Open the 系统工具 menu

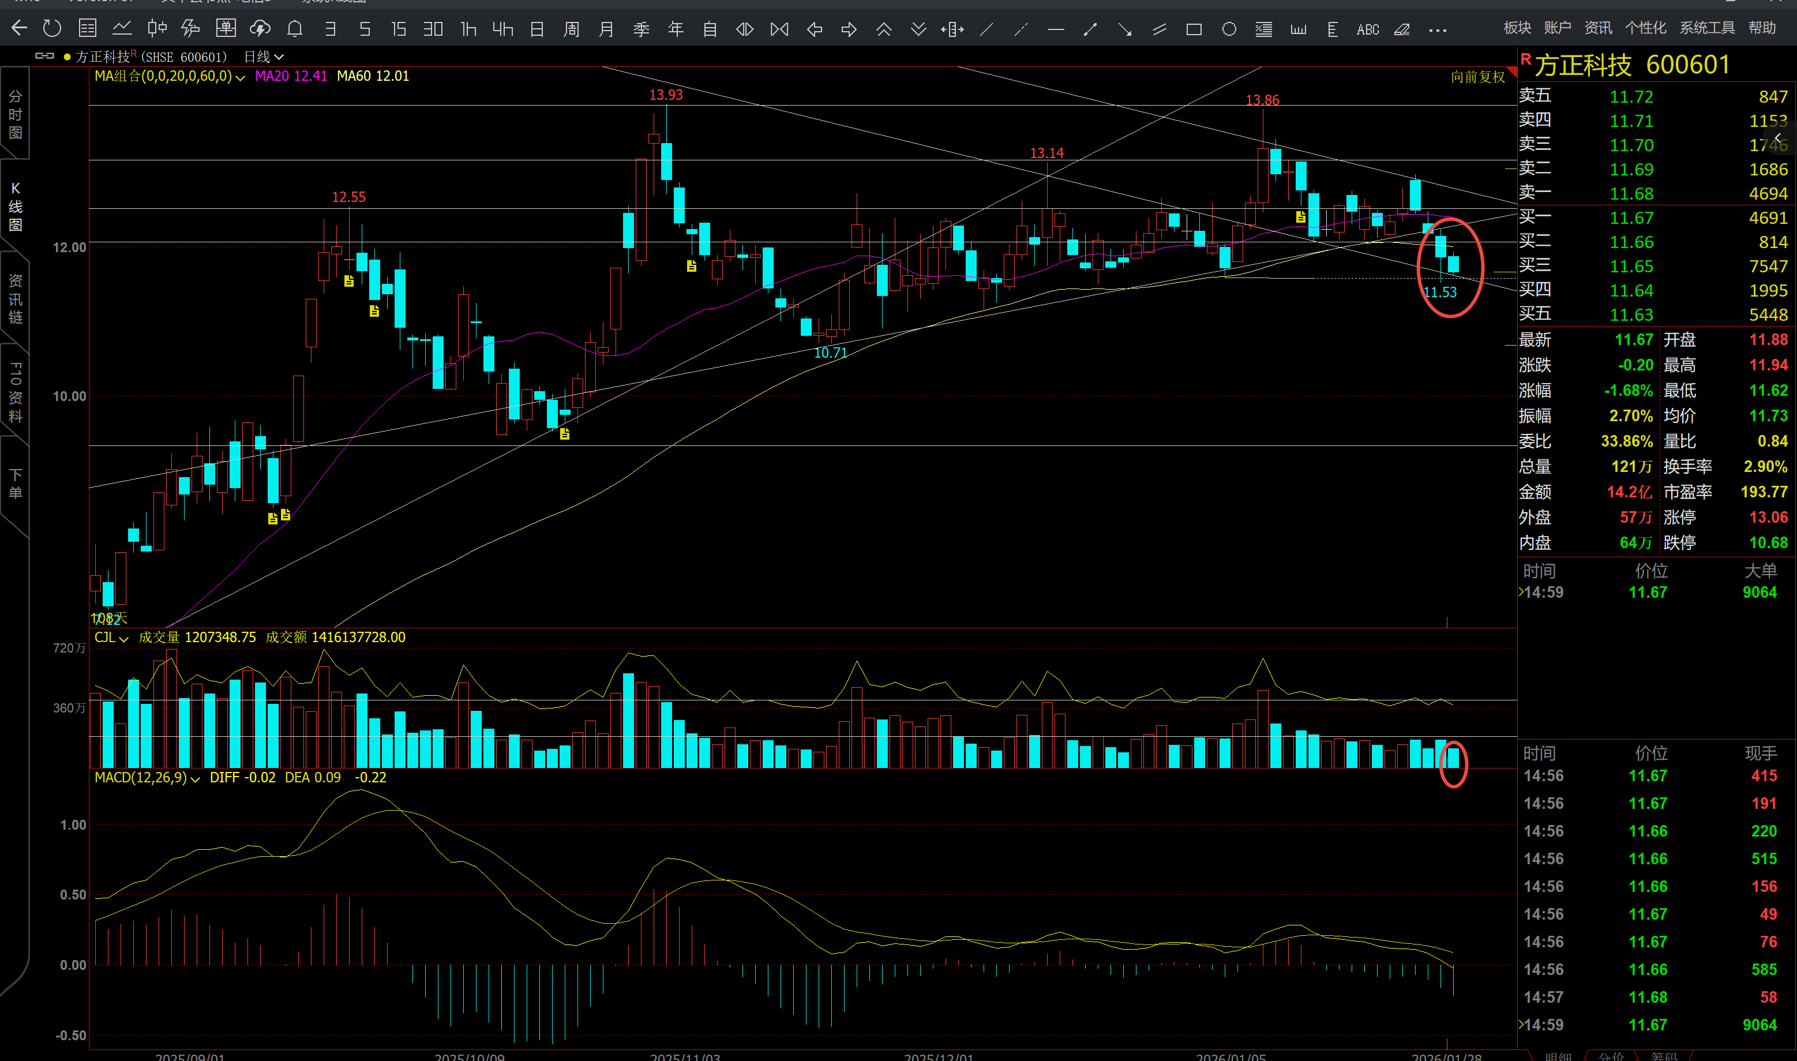point(1706,28)
